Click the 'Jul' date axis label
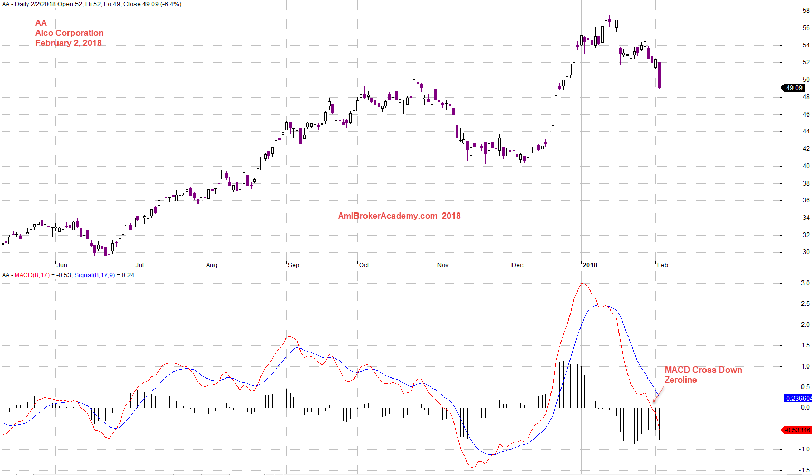The image size is (812, 475). tap(140, 265)
